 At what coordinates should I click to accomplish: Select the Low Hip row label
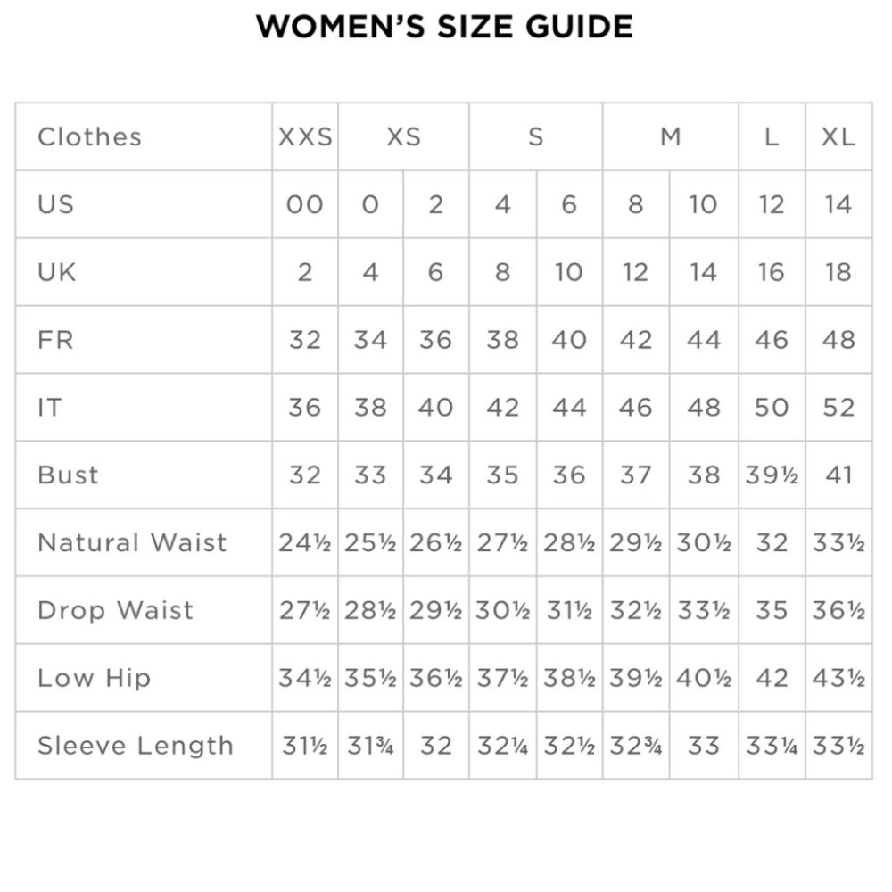[94, 678]
